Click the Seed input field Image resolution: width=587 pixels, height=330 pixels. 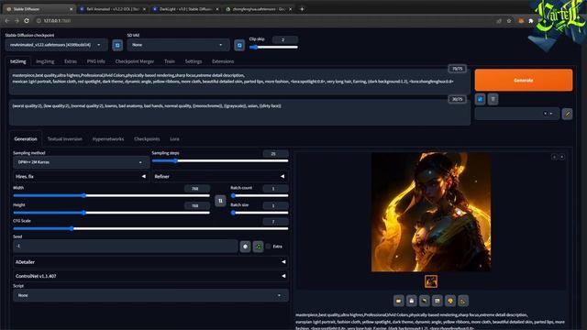(x=126, y=247)
